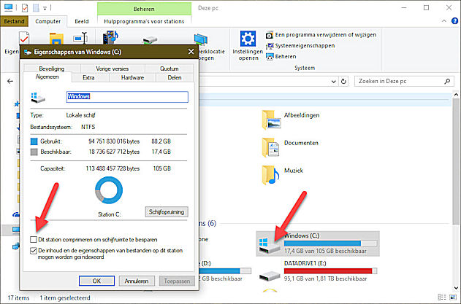Screen dimensions: 461x304
Task: Open the Hardware tab in properties
Action: (132, 77)
